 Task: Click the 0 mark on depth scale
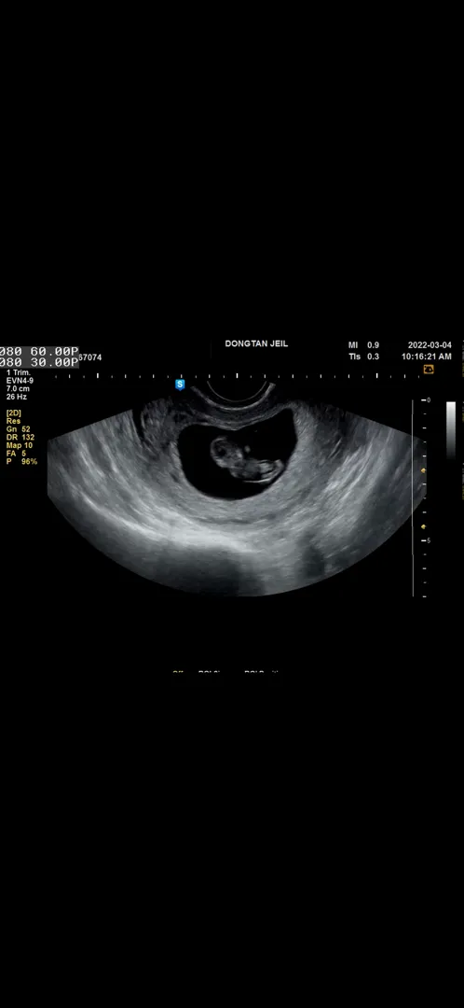pos(426,400)
